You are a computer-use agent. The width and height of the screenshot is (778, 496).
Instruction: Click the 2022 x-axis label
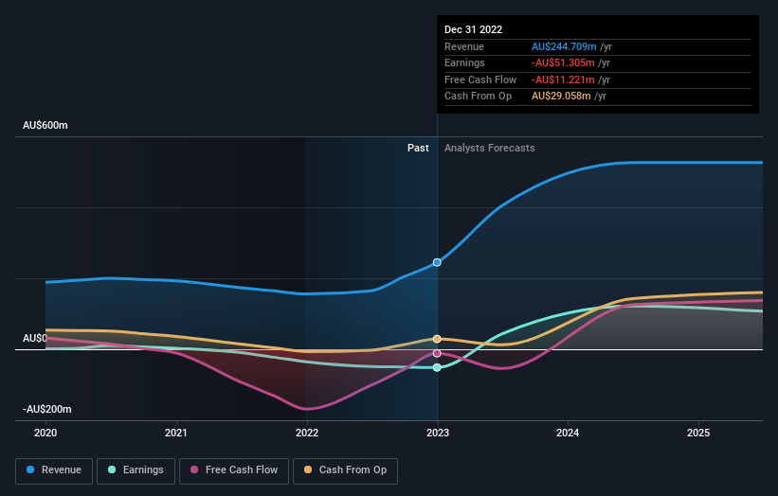[x=307, y=433]
